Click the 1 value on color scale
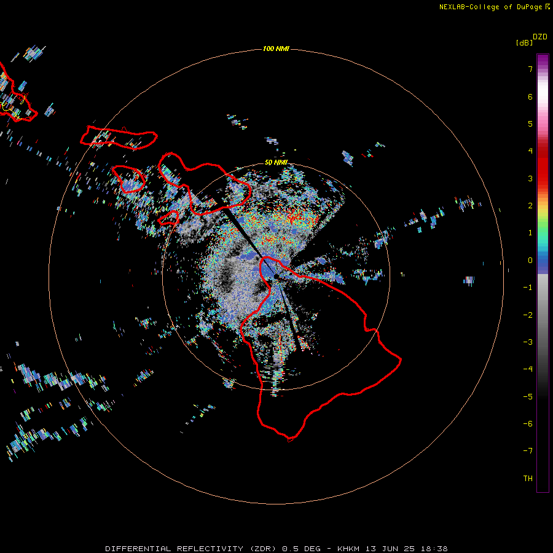The image size is (553, 553). coord(530,233)
